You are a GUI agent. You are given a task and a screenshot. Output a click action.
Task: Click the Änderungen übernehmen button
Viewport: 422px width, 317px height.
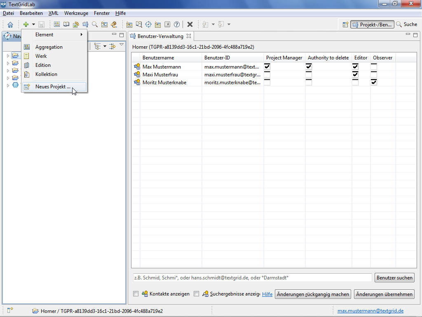[384, 294]
